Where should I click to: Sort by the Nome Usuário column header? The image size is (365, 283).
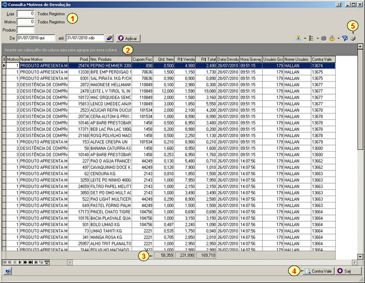[x=298, y=60]
